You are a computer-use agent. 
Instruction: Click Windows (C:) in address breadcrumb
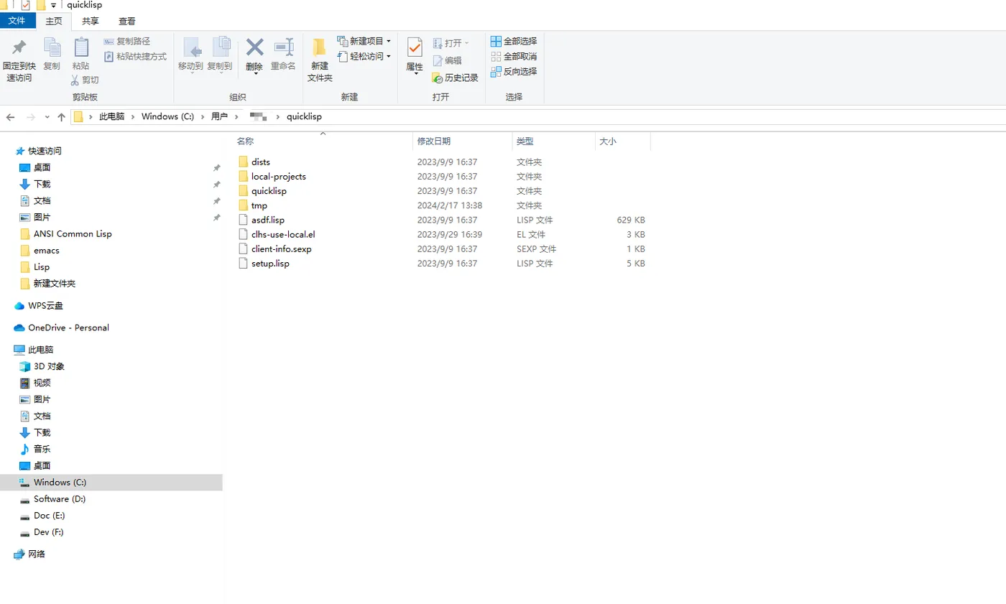tap(167, 116)
